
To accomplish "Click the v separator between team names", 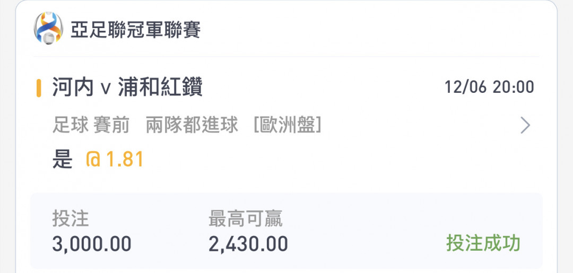I will pyautogui.click(x=105, y=89).
